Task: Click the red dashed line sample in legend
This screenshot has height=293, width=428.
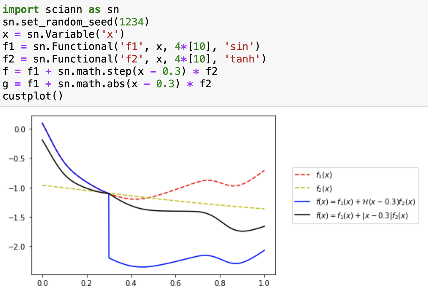Action: click(x=303, y=175)
